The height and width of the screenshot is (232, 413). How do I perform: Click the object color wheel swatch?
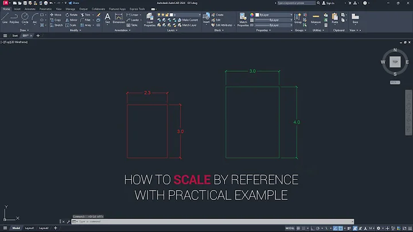pos(252,15)
